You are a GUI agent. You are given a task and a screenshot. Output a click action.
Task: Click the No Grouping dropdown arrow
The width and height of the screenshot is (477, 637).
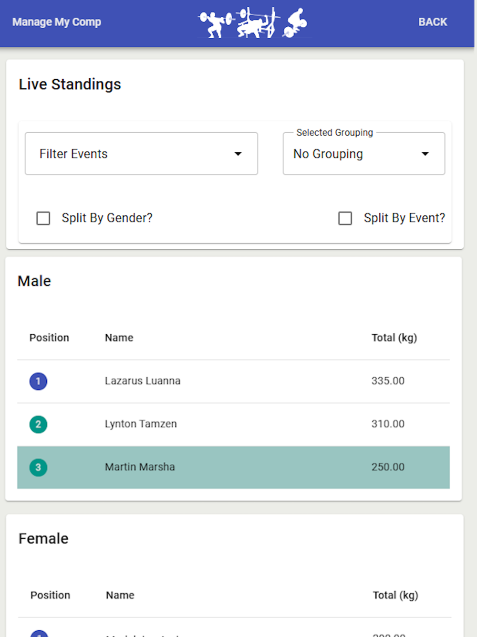point(425,154)
